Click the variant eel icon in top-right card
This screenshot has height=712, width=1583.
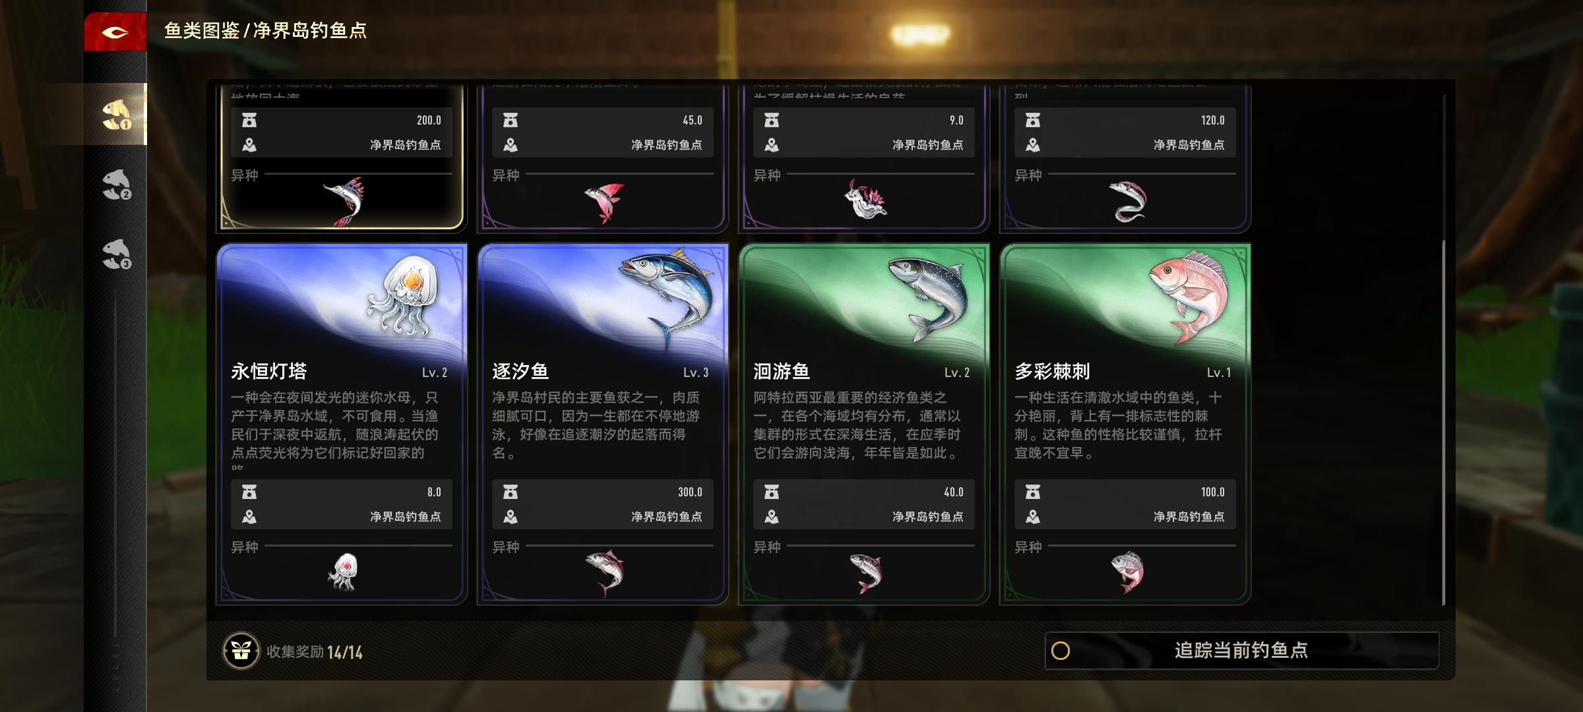[x=1127, y=202]
